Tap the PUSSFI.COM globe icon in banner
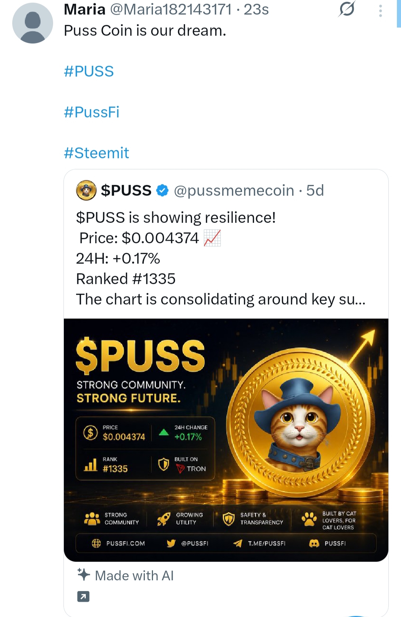 (96, 543)
